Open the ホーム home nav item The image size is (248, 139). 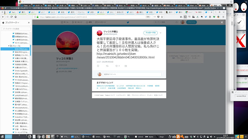[65, 22]
